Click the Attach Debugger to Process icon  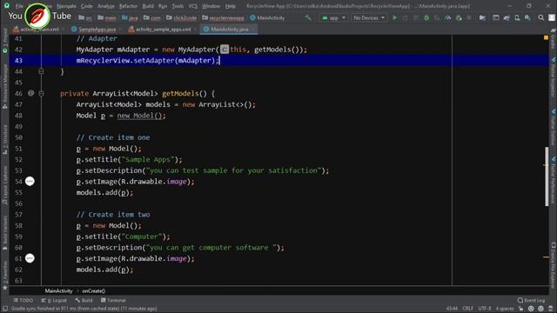click(x=459, y=17)
